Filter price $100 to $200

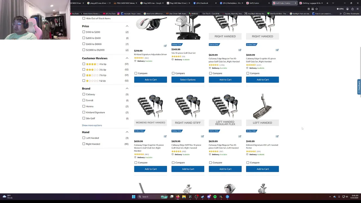pyautogui.click(x=83, y=32)
